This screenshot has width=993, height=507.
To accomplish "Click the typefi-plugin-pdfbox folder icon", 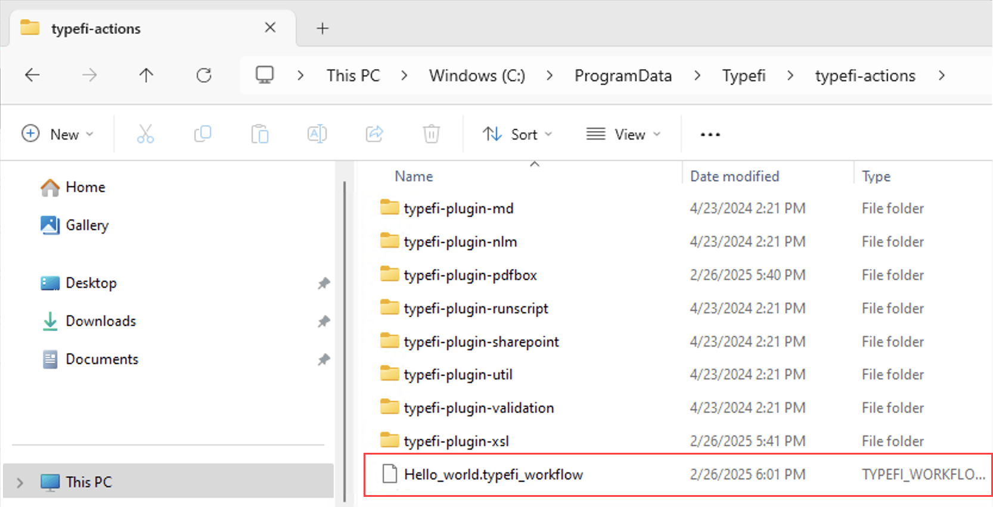I will [390, 274].
